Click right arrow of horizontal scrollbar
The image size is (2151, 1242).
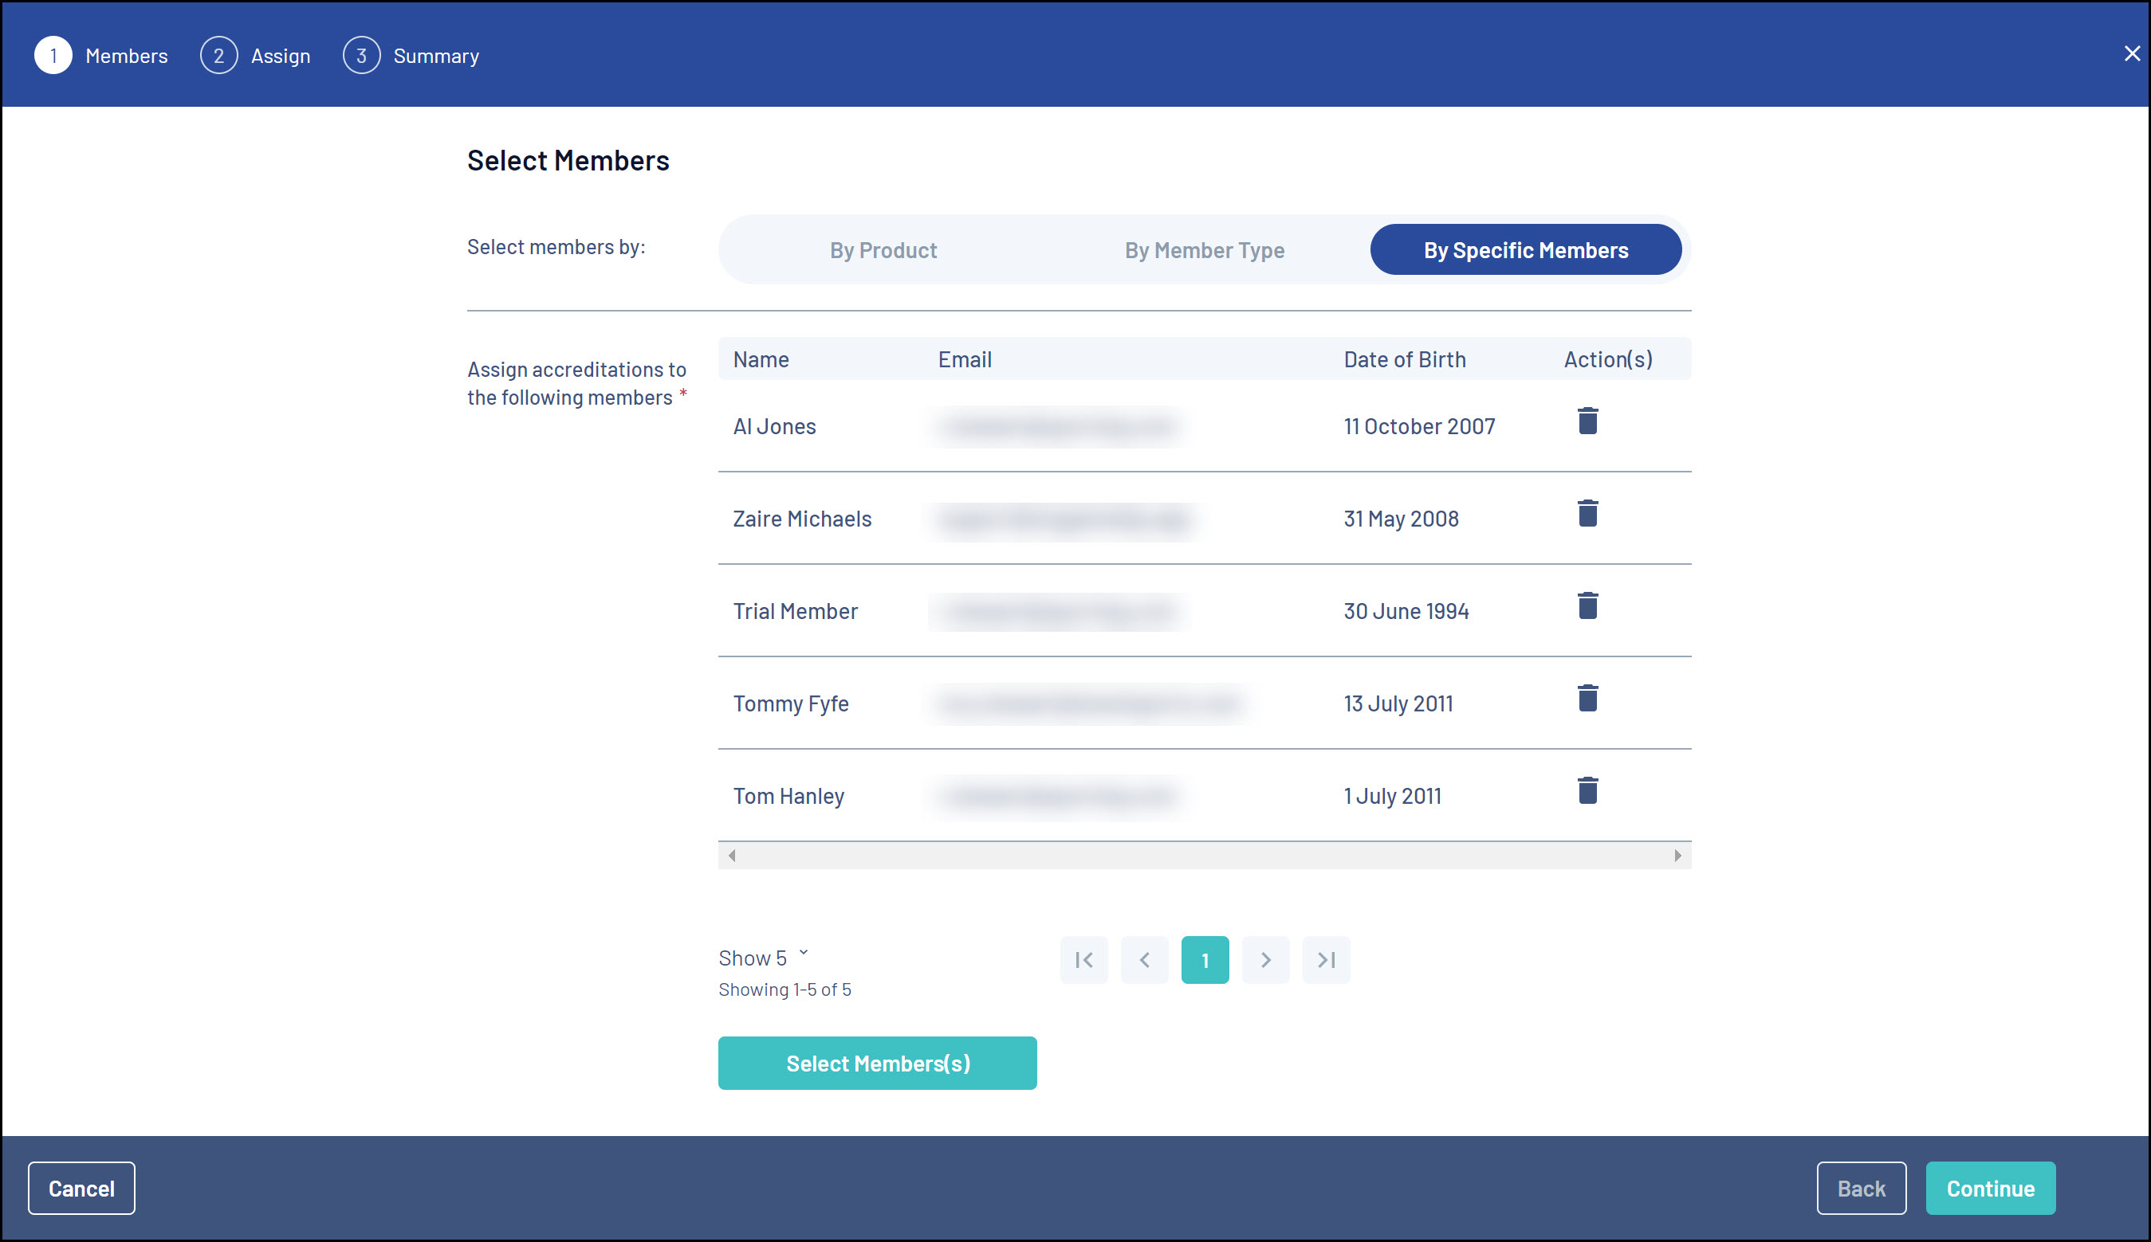[1677, 856]
